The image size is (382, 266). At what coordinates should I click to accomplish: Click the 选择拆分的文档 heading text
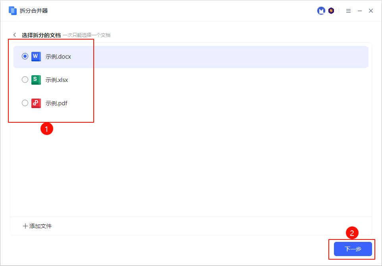coord(41,35)
